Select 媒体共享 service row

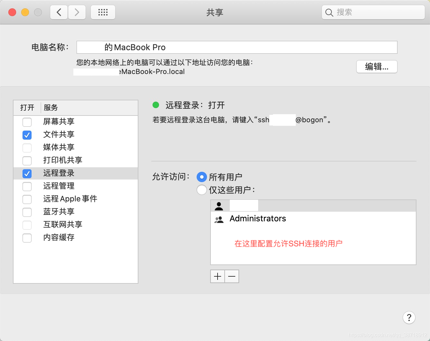tap(76, 147)
